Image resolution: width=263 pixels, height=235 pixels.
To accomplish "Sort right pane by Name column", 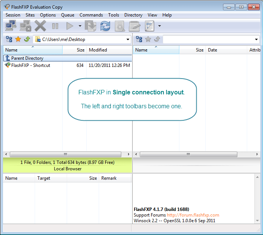I will (156, 50).
